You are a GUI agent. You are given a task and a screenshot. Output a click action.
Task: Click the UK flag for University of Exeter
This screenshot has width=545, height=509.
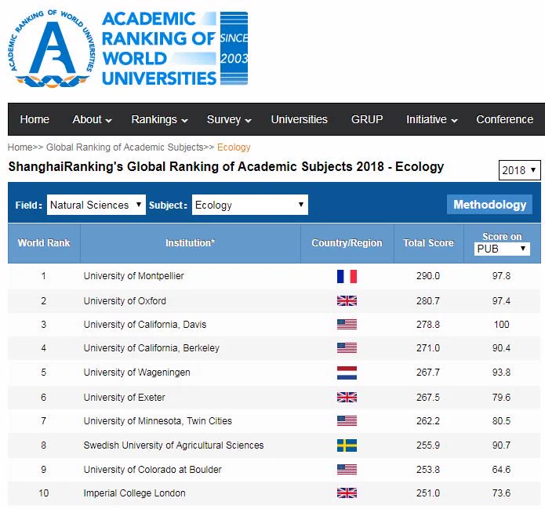coord(347,397)
